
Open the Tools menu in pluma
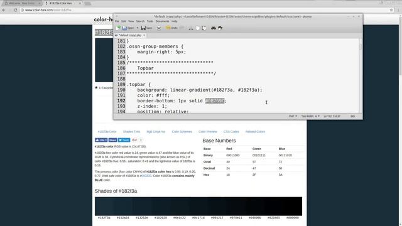(150, 21)
